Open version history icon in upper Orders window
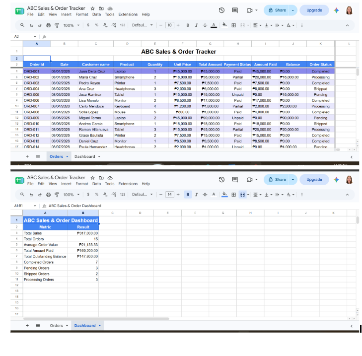 click(x=221, y=10)
